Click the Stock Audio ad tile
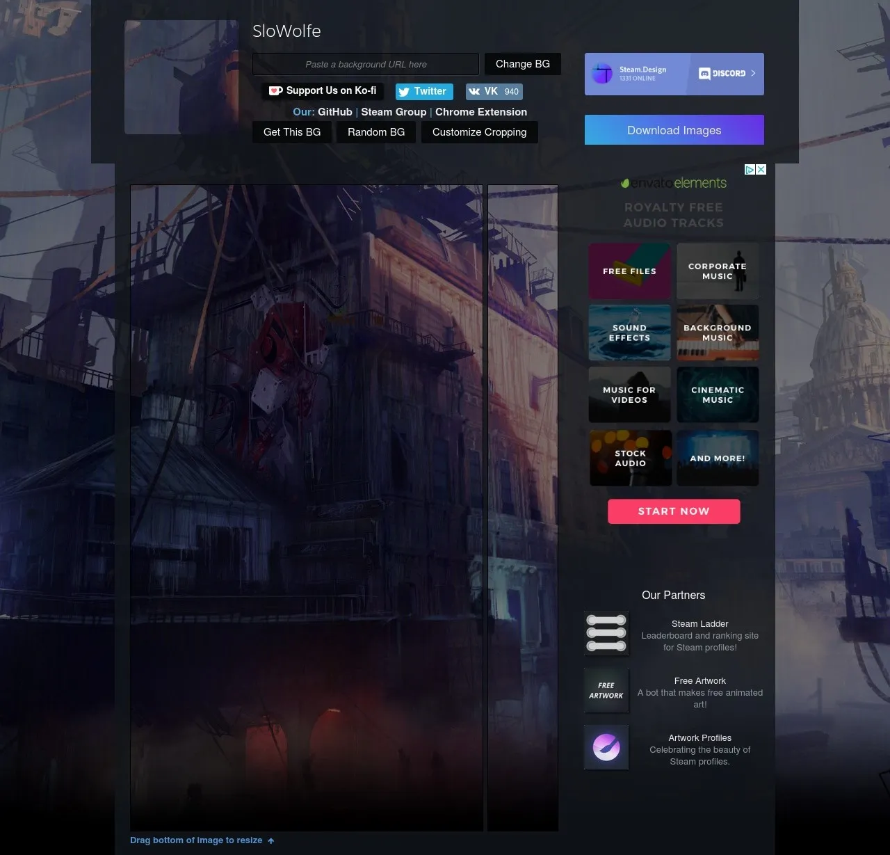 click(631, 458)
